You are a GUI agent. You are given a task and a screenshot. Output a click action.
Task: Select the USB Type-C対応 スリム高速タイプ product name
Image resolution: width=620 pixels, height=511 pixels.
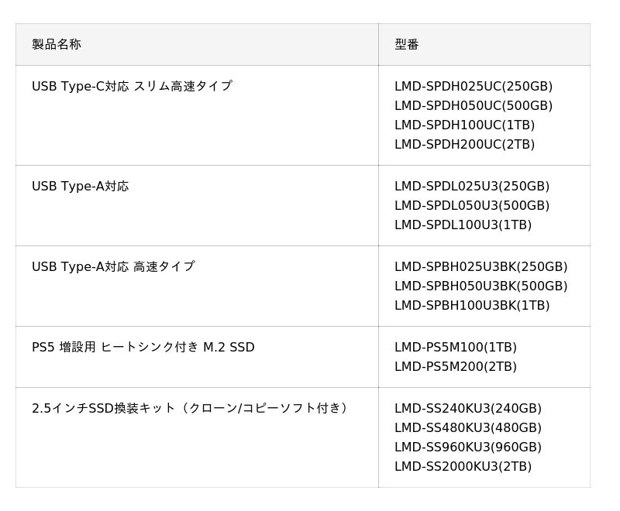click(132, 86)
